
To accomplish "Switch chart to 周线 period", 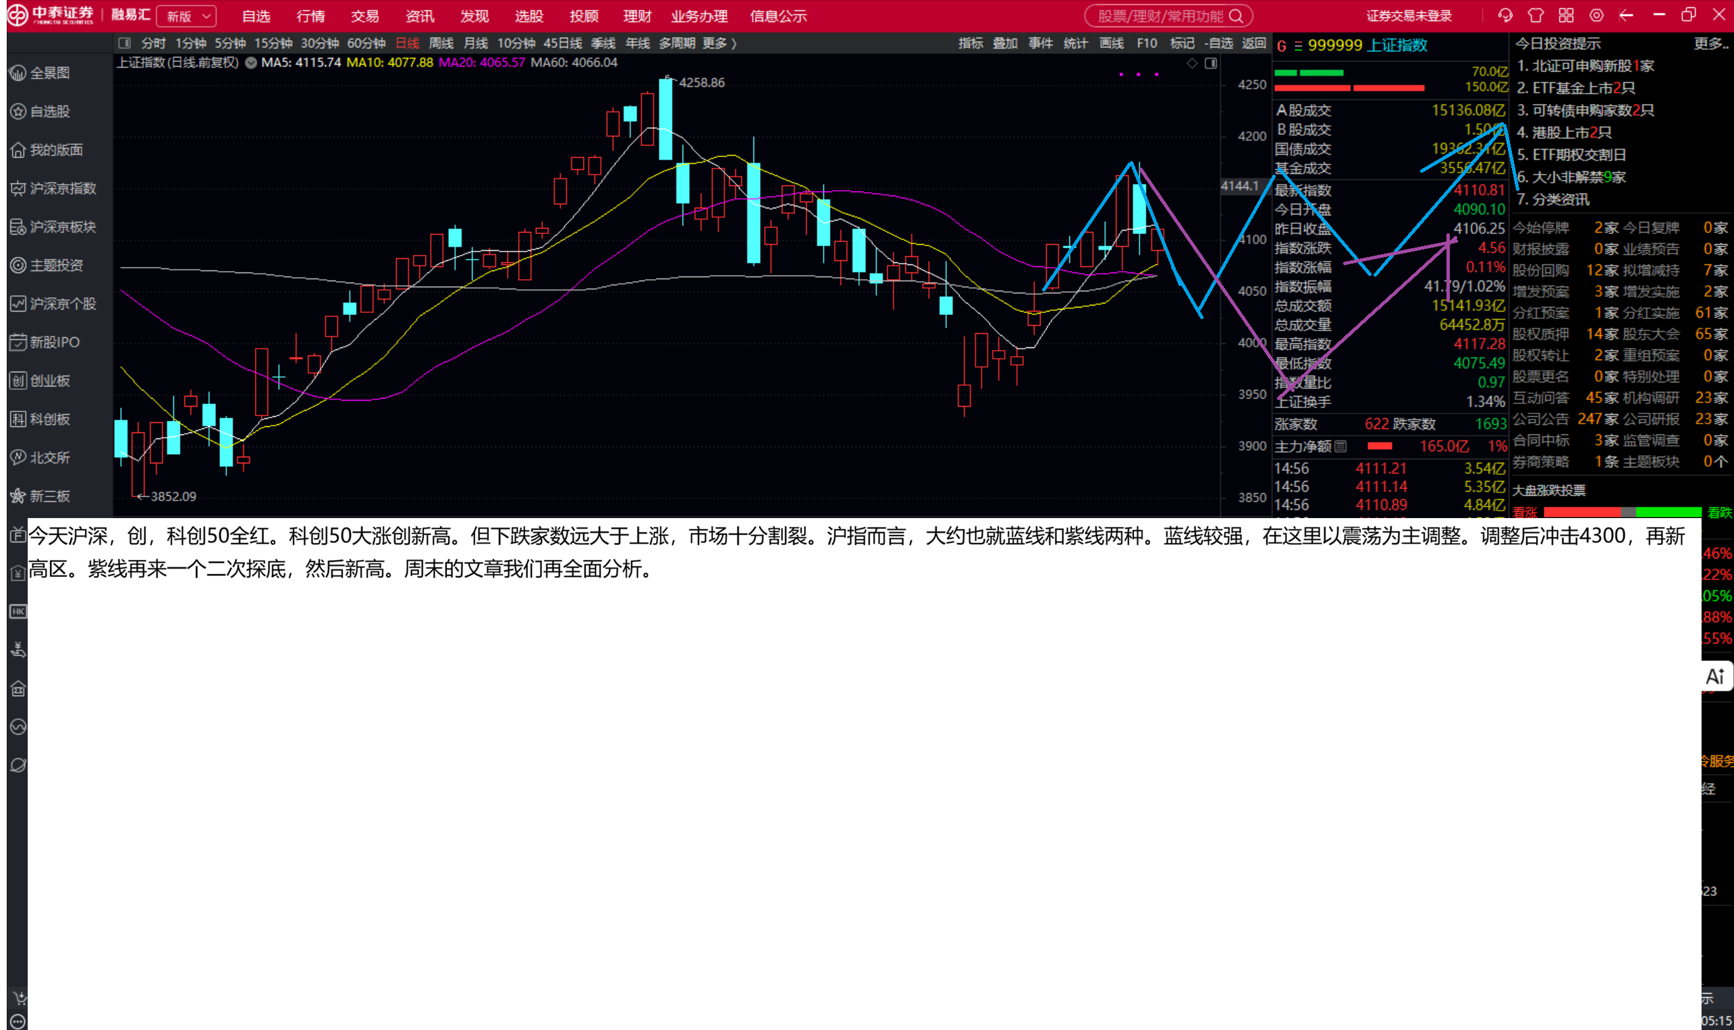I will (441, 43).
